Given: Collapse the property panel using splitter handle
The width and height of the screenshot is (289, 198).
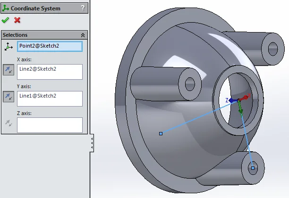Looking at the screenshot, I should (x=92, y=142).
